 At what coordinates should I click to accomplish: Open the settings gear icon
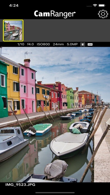[x=103, y=14]
